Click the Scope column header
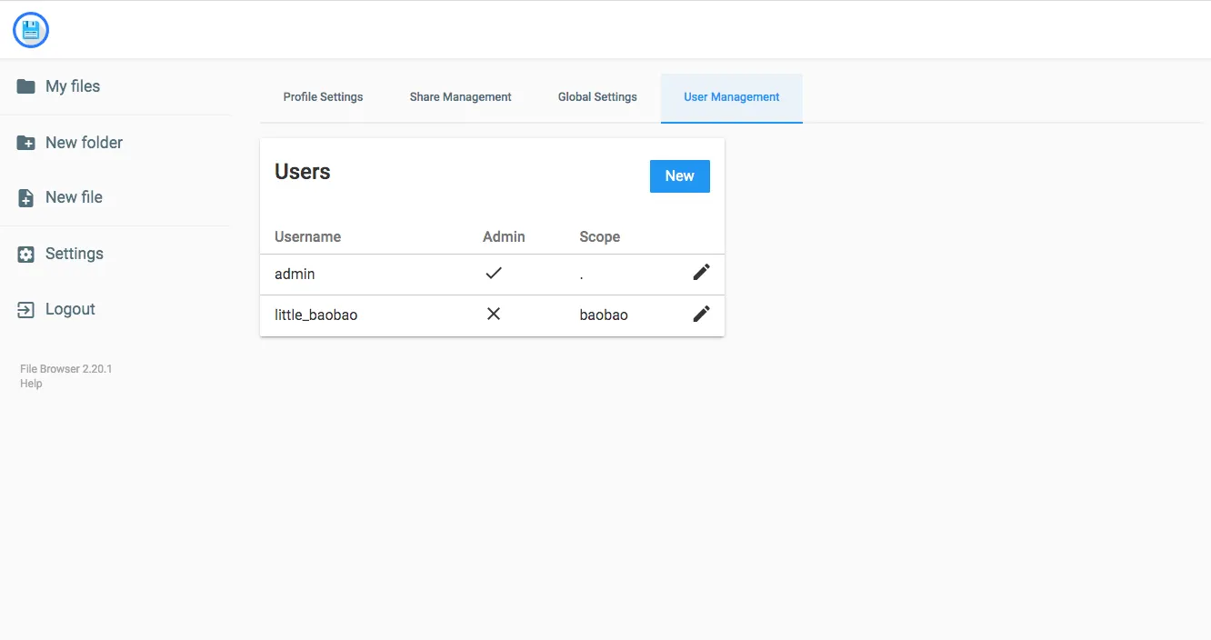 pos(599,236)
